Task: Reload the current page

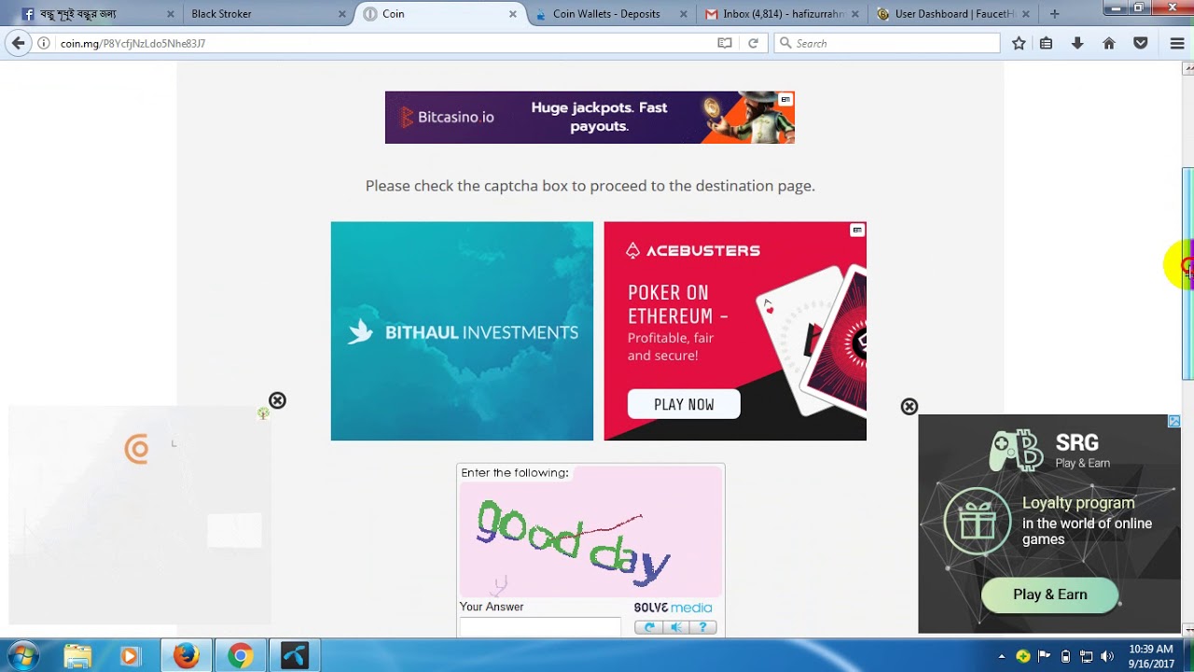Action: 753,43
